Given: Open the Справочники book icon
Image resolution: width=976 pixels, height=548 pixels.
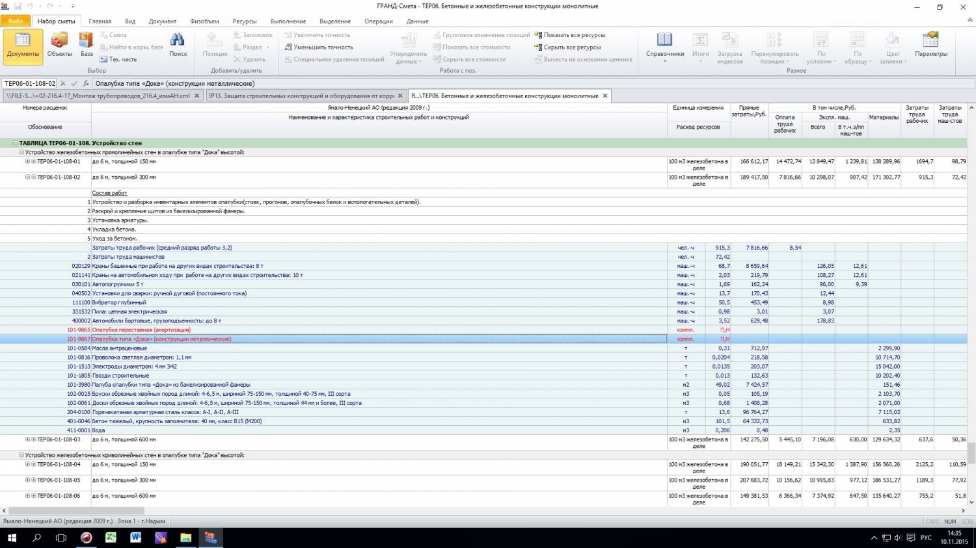Looking at the screenshot, I should [x=664, y=46].
